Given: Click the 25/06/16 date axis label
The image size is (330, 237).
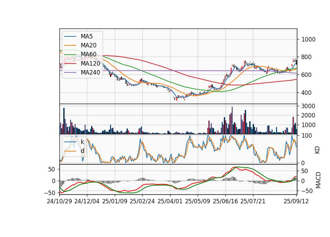Looking at the screenshot, I should [225, 201].
